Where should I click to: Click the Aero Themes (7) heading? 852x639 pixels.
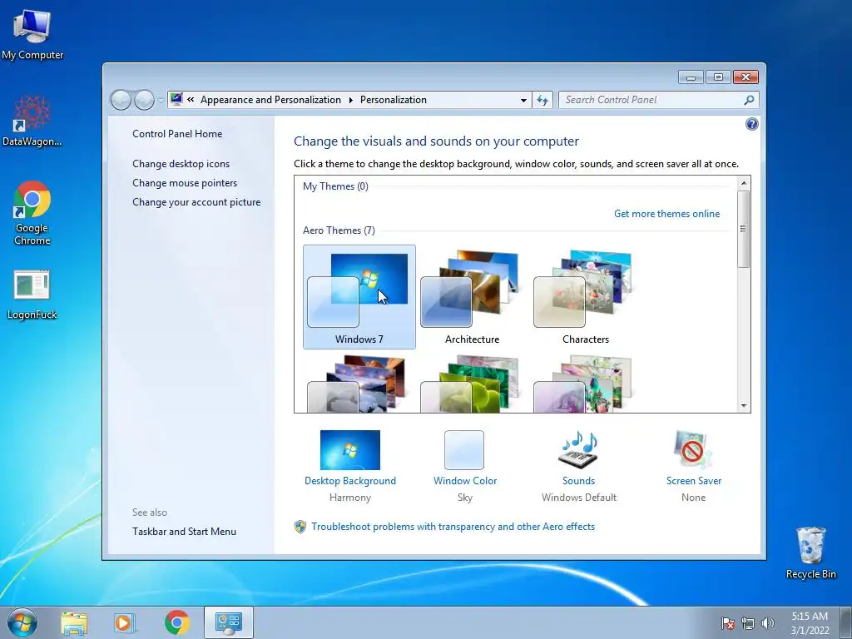[339, 230]
